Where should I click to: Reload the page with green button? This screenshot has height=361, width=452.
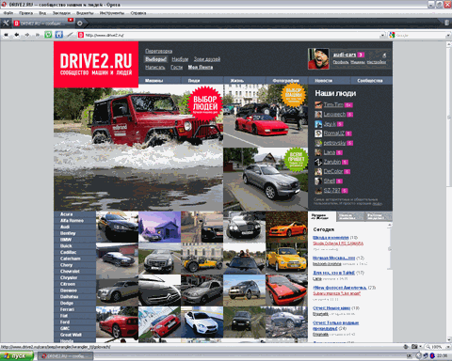click(x=48, y=35)
